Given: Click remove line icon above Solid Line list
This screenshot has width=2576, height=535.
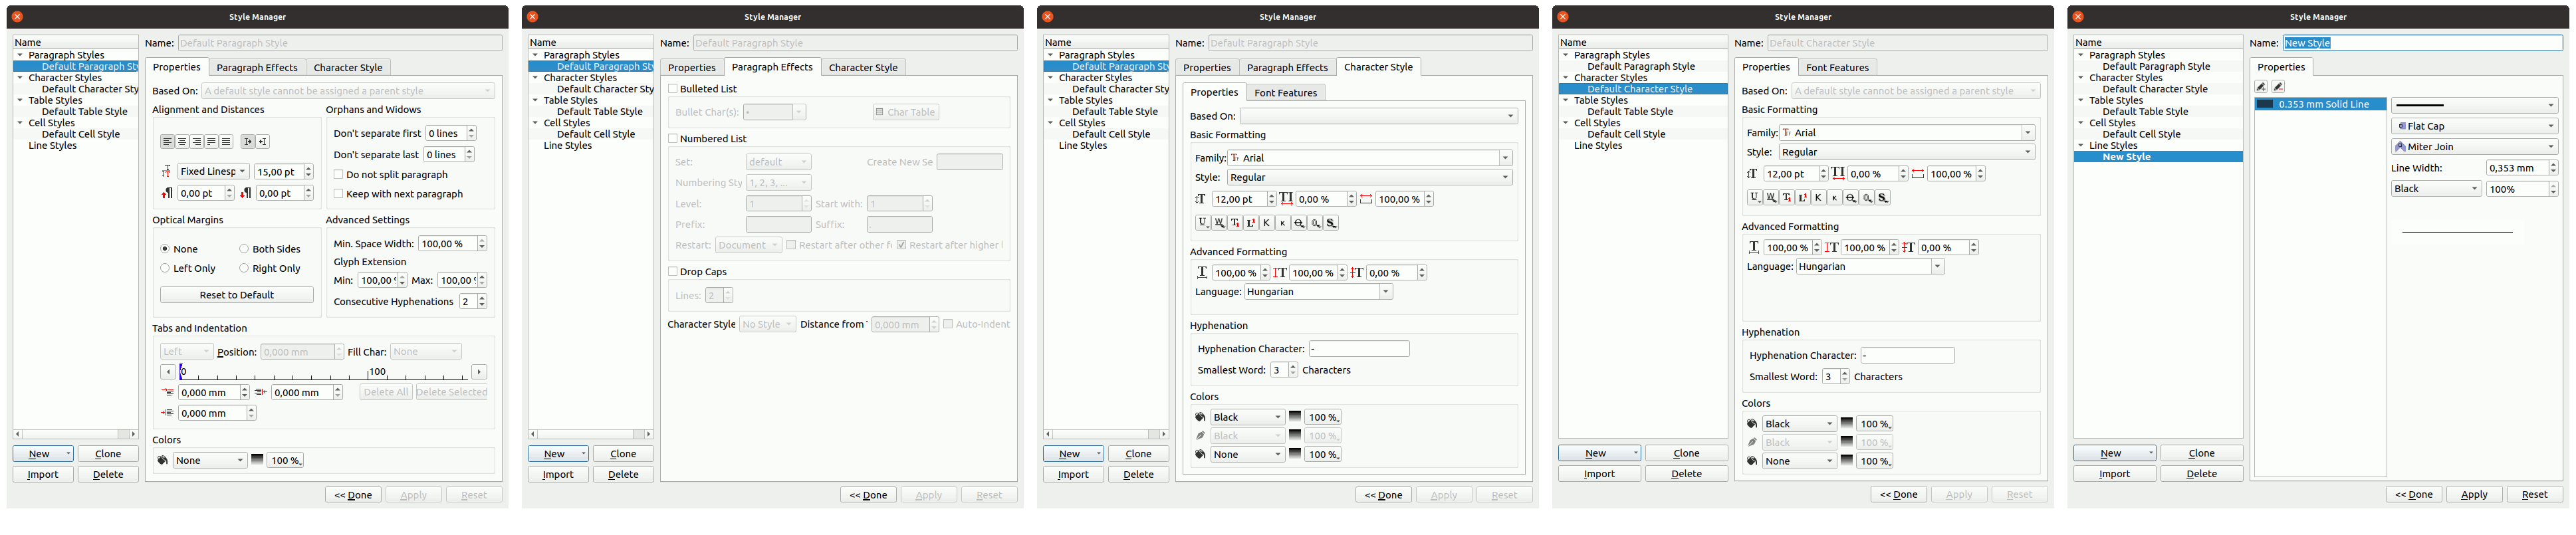Looking at the screenshot, I should tap(2278, 87).
